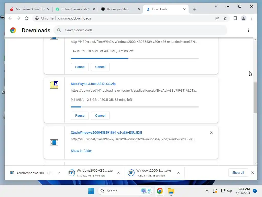Bookmark this page with star icon
The image size is (262, 197).
point(225,18)
